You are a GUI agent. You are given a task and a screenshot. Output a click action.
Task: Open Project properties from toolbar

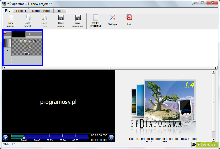tap(96, 21)
